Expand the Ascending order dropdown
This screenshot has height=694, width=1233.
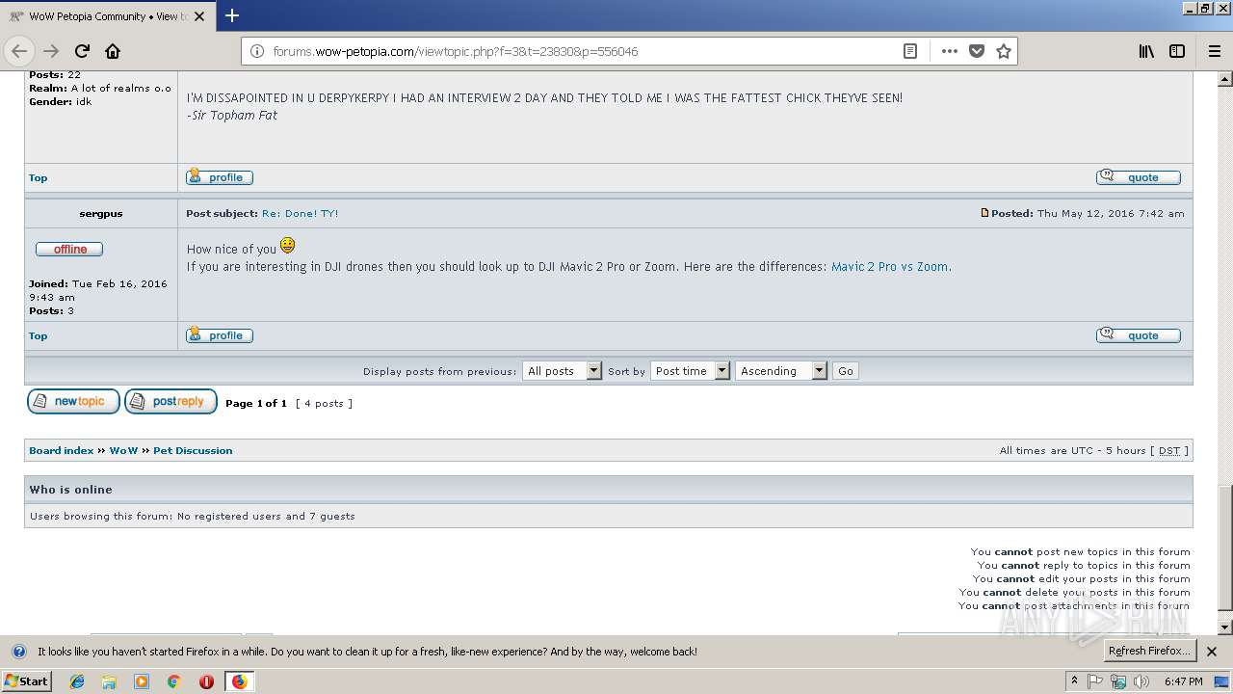[781, 371]
